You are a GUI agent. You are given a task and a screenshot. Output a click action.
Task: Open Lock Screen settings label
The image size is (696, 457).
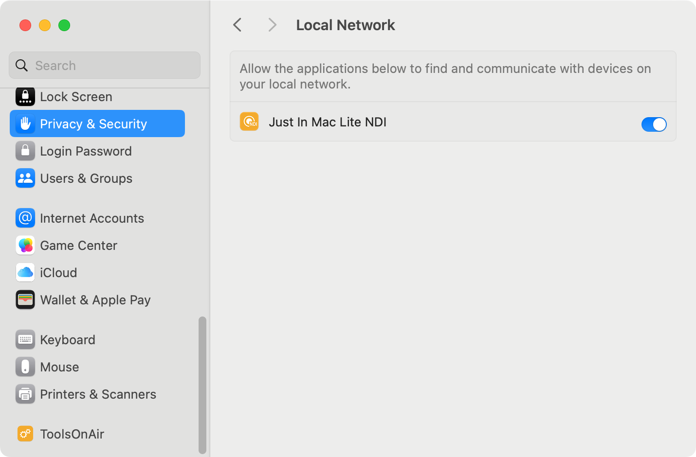[x=76, y=97]
